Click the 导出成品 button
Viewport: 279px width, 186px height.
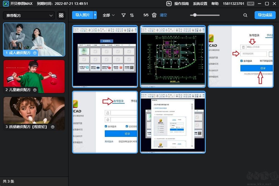(265, 15)
